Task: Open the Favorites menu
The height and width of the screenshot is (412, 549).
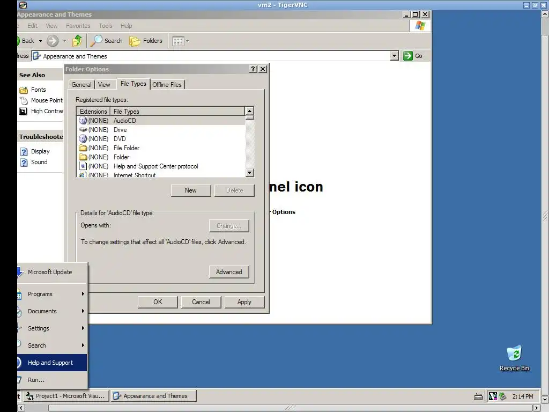Action: (x=78, y=26)
